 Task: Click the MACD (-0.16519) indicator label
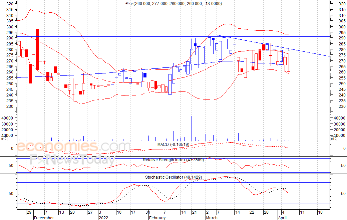point(173,145)
